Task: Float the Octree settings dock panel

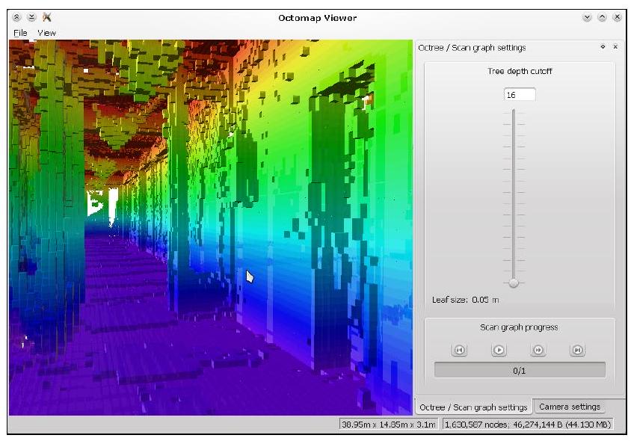Action: tap(603, 47)
